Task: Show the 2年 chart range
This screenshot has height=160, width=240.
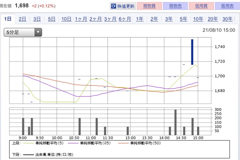Action: click(x=154, y=19)
